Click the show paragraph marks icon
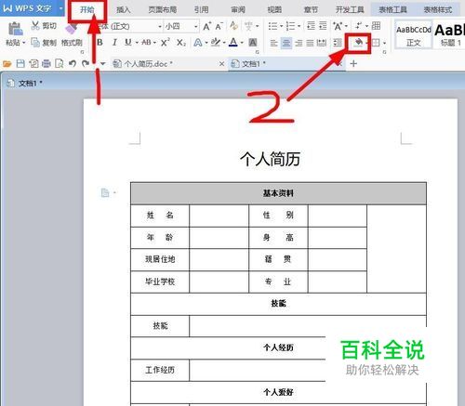Image resolution: width=465 pixels, height=406 pixels. pyautogui.click(x=358, y=26)
